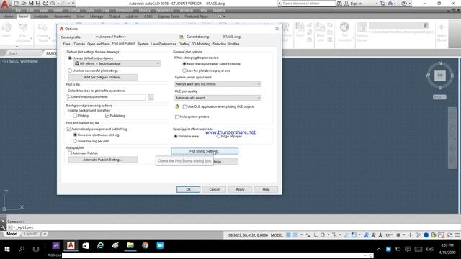Click the browse button beside plot file location
Image resolution: width=461 pixels, height=259 pixels.
pos(151,97)
